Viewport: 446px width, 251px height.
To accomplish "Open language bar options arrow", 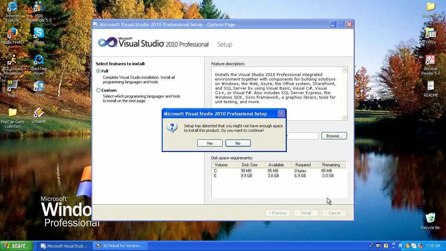I will click(x=394, y=248).
